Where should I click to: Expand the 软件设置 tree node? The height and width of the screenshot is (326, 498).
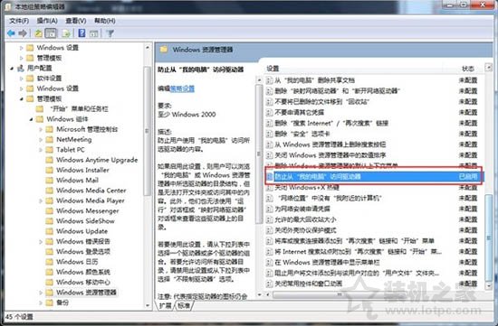pyautogui.click(x=22, y=79)
